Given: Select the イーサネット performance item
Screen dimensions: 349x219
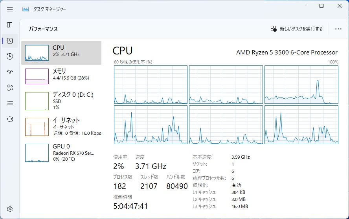Looking at the screenshot, I should [61, 127].
